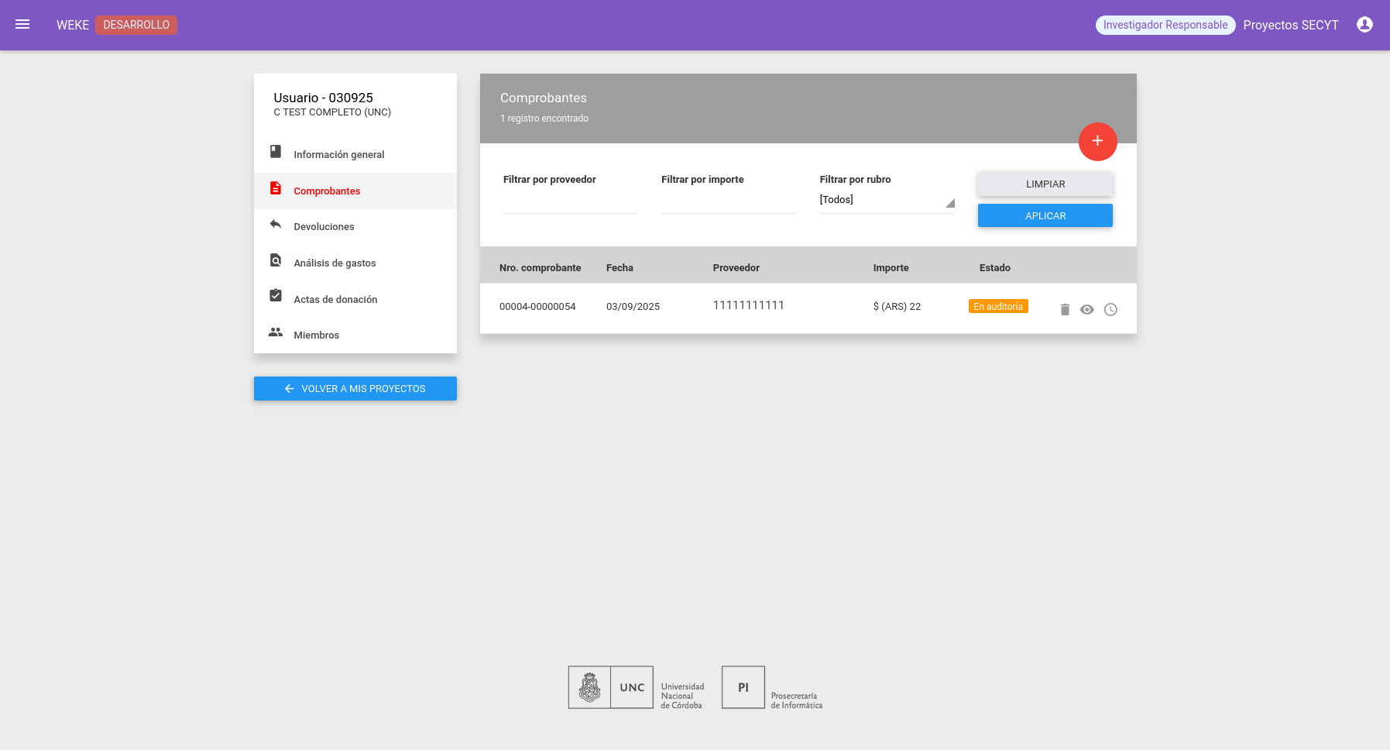The height and width of the screenshot is (750, 1390).
Task: Click the Miembros people icon
Action: 276,332
